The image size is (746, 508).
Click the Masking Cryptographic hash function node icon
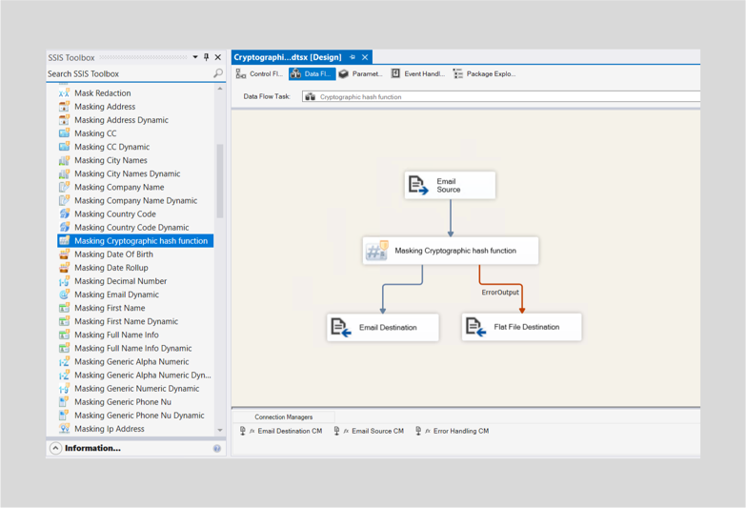(x=377, y=251)
